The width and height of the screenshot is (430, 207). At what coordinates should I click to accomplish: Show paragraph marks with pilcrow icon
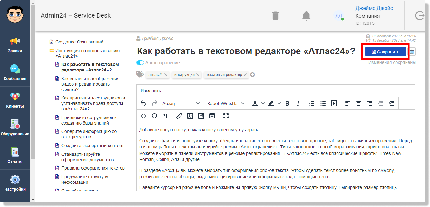(165, 116)
